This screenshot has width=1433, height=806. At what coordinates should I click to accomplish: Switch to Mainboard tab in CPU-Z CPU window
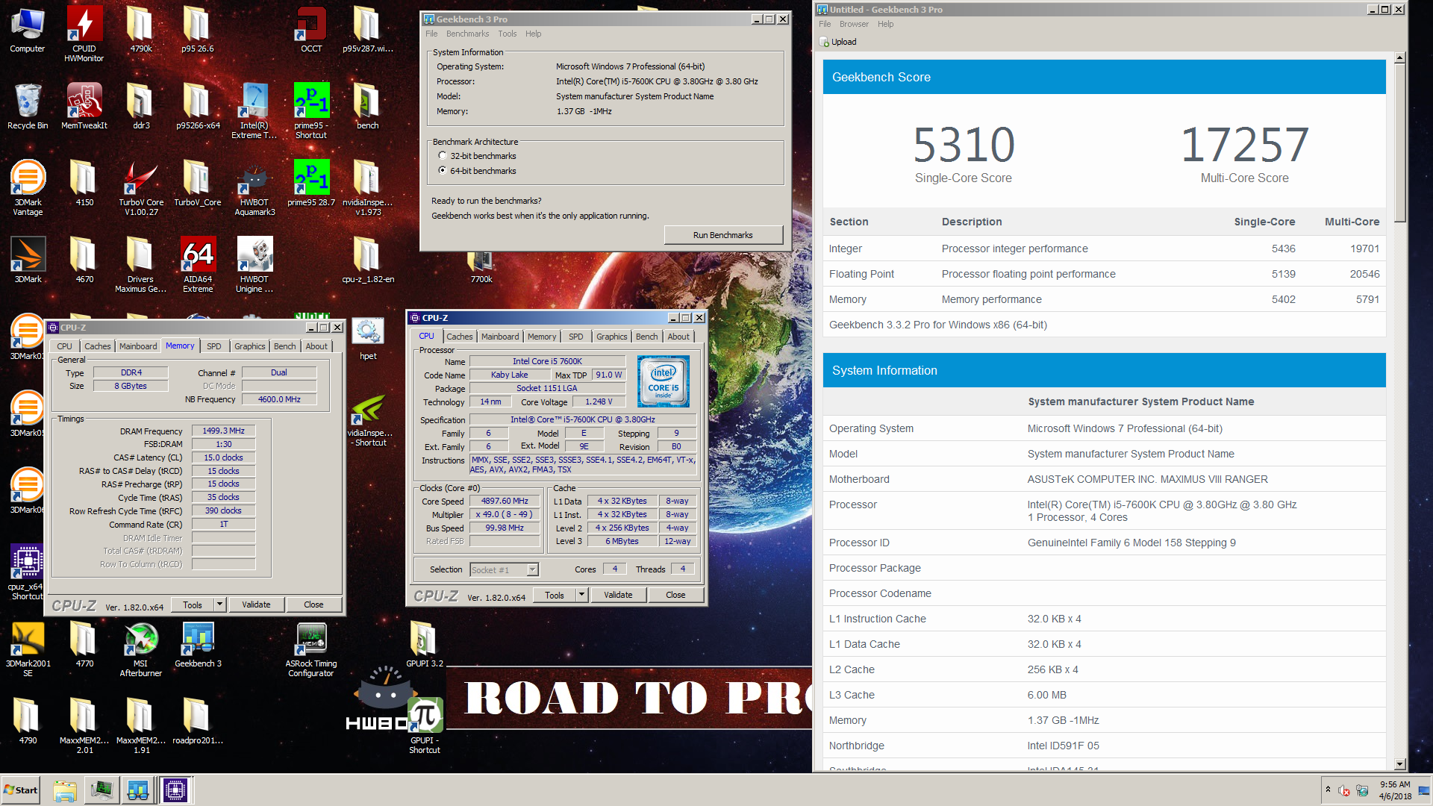click(x=499, y=337)
